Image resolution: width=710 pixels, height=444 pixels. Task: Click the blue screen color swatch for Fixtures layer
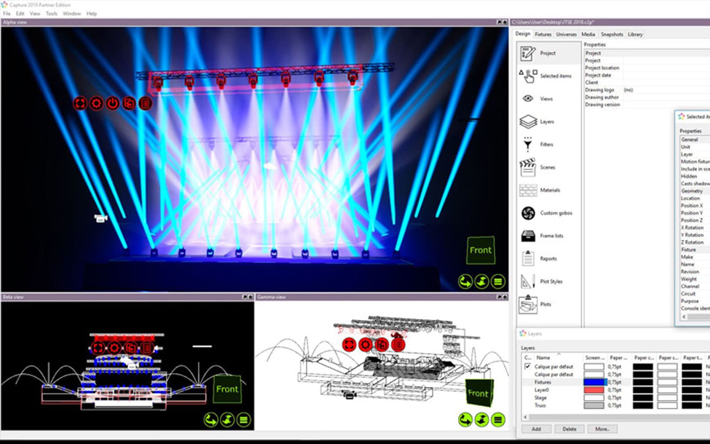coord(594,382)
